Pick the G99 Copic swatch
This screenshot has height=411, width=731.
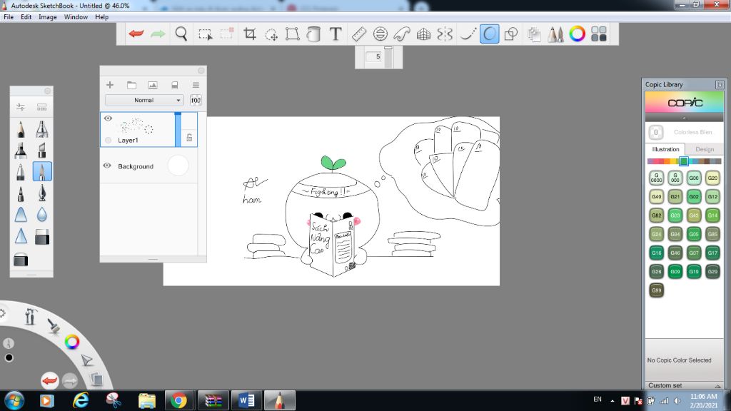coord(657,290)
